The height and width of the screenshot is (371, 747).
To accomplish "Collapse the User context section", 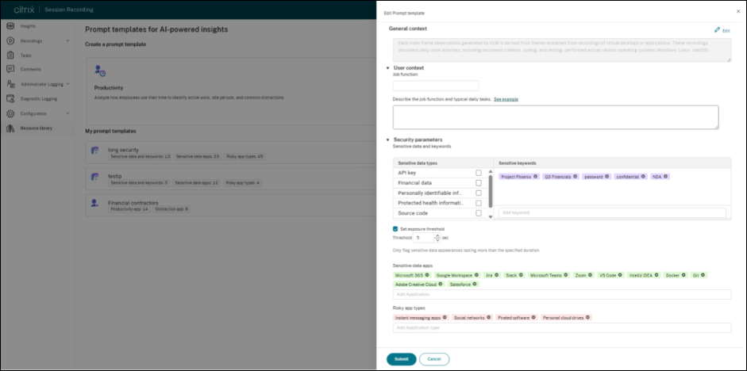I will point(388,68).
